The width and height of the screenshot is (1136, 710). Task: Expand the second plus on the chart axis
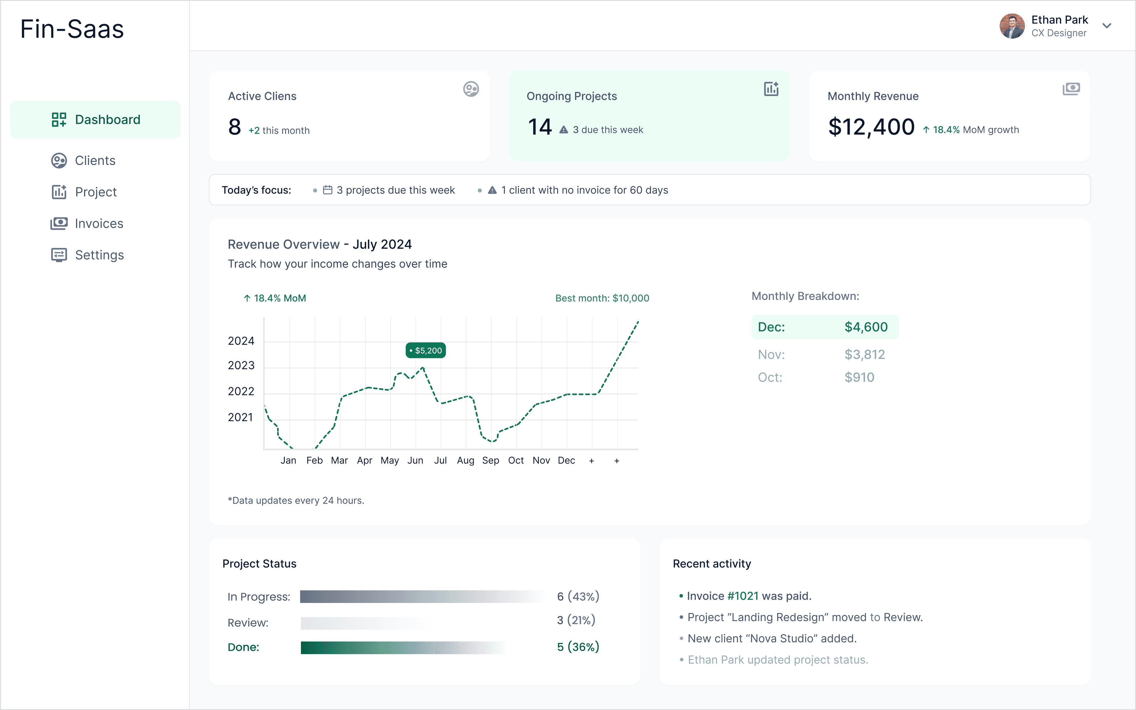click(x=616, y=461)
